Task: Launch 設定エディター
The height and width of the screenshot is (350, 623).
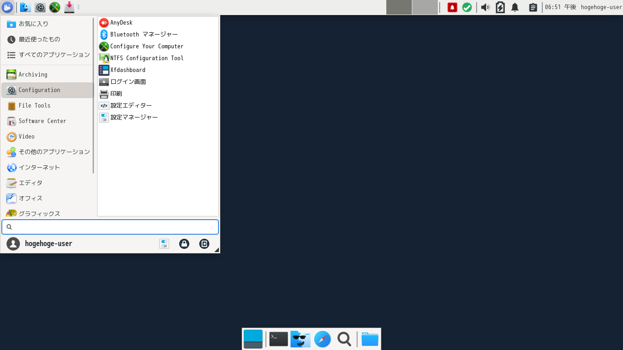Action: 158,105
